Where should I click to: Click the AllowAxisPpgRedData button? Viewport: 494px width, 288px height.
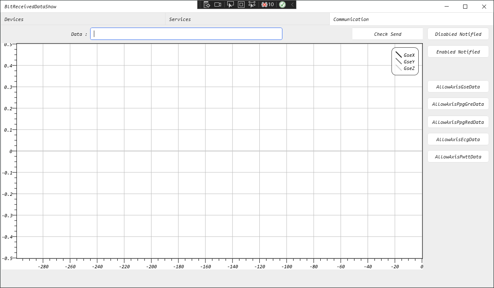pos(458,122)
